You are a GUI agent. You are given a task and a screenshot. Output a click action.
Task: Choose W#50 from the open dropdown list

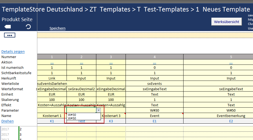tap(72, 118)
